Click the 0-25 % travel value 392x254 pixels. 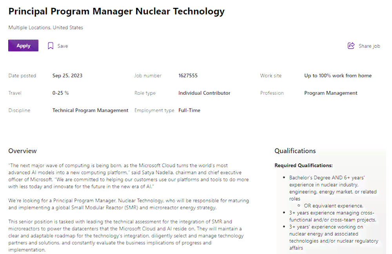60,93
